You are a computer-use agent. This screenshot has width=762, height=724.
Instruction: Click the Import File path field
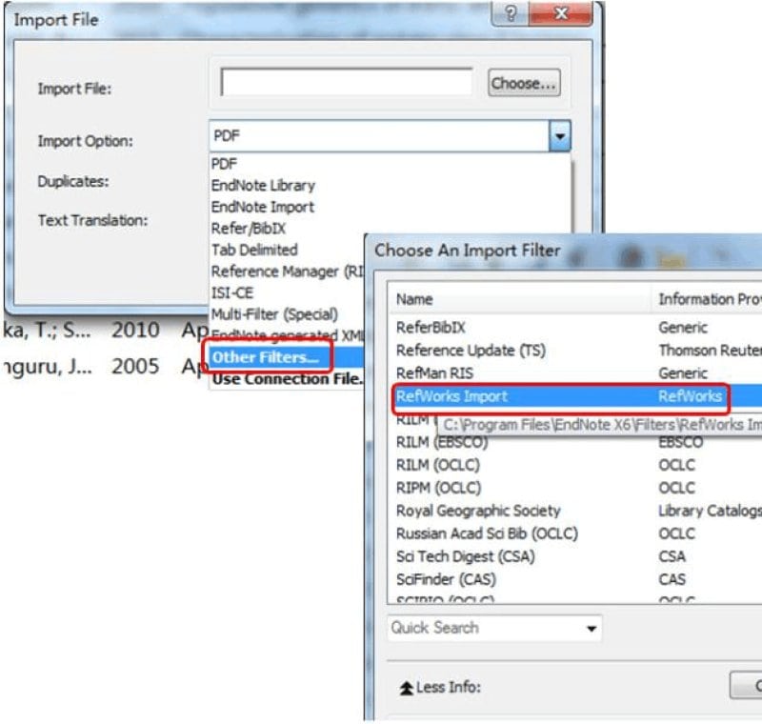347,82
